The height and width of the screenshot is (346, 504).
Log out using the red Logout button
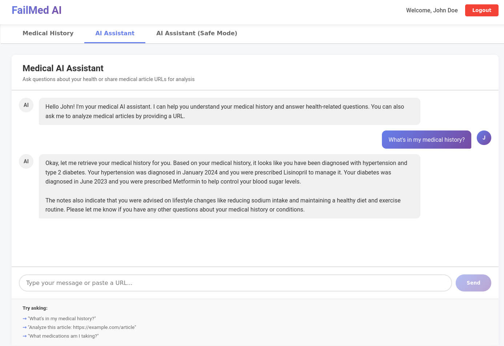click(x=481, y=11)
